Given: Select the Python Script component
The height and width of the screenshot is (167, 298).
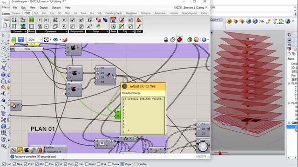Looking at the screenshot, I should [98, 26].
